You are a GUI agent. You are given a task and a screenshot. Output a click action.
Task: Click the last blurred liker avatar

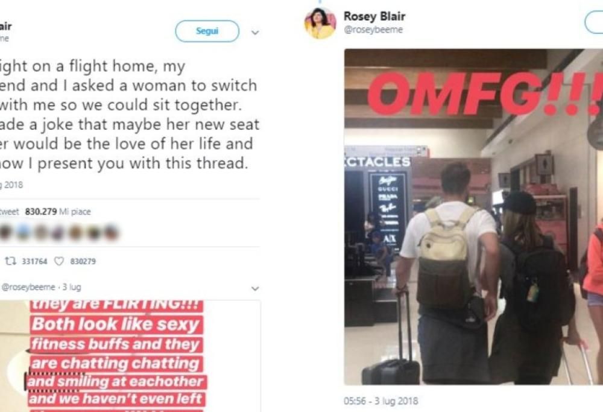(x=111, y=232)
